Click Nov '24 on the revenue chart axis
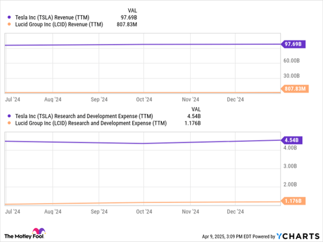Viewport: 323px width, 242px height. (x=191, y=99)
